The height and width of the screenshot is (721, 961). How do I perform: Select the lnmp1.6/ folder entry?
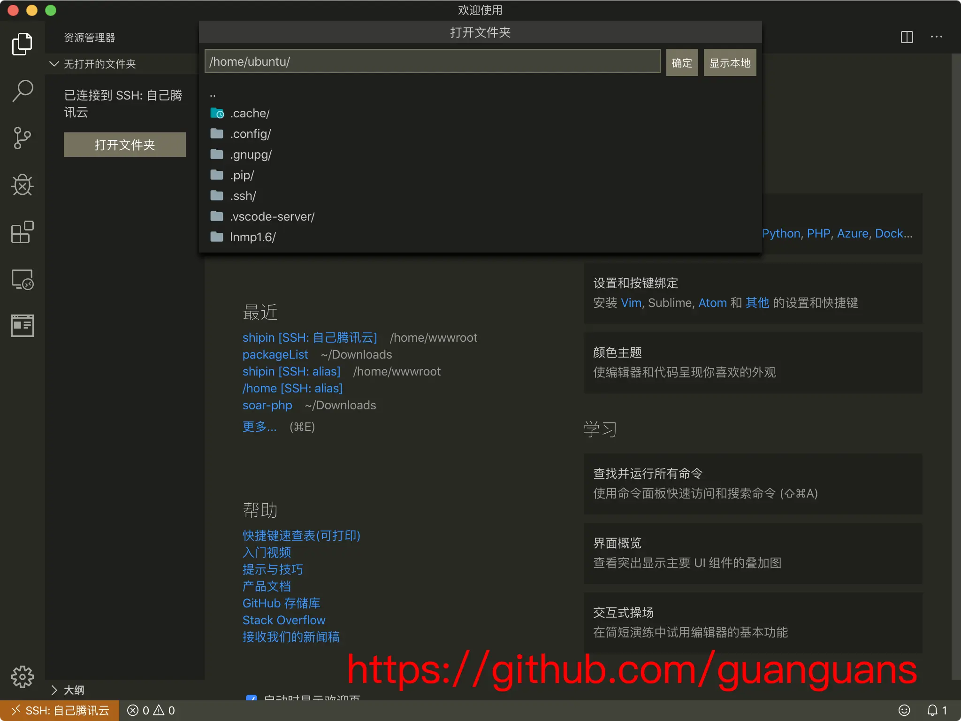[252, 237]
